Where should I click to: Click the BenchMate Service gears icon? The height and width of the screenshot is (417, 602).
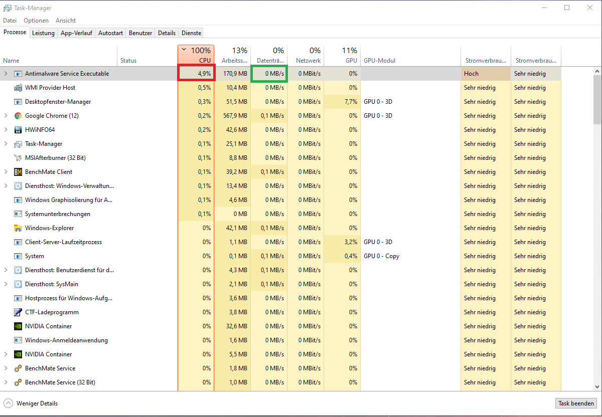[x=18, y=368]
